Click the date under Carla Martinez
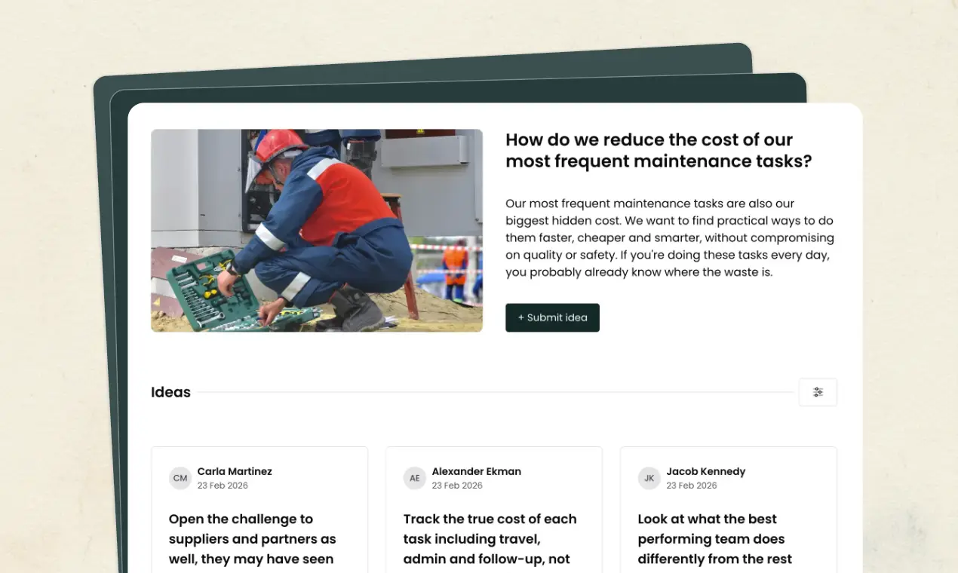958x573 pixels. 223,486
